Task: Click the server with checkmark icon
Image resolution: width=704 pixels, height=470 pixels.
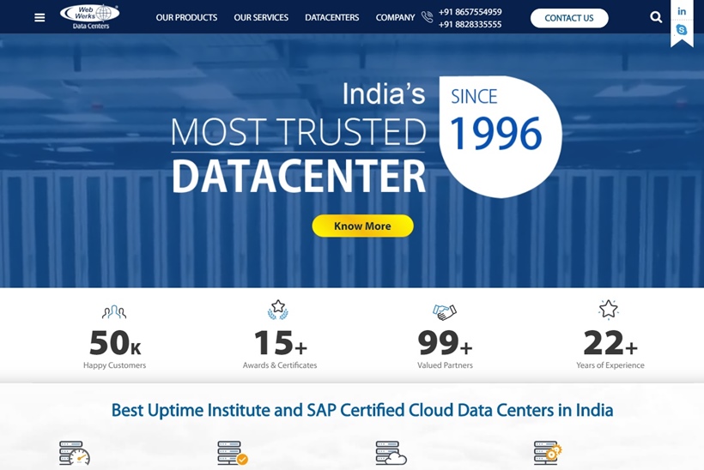Action: coord(233,453)
